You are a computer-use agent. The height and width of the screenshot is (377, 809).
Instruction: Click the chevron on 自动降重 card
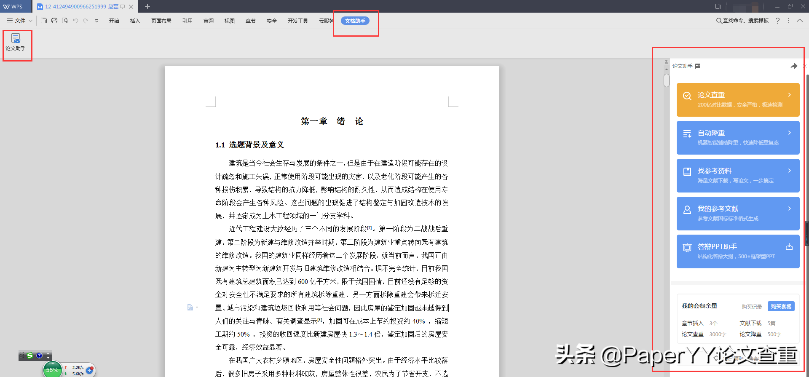coord(790,133)
